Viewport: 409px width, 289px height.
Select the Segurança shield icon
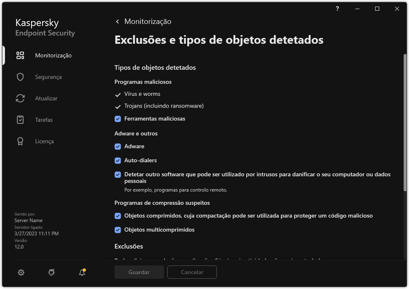pos(48,77)
